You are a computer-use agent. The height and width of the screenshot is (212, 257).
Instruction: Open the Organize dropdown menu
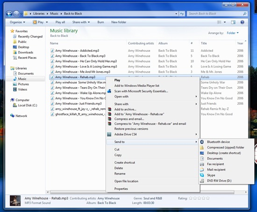tap(17, 22)
